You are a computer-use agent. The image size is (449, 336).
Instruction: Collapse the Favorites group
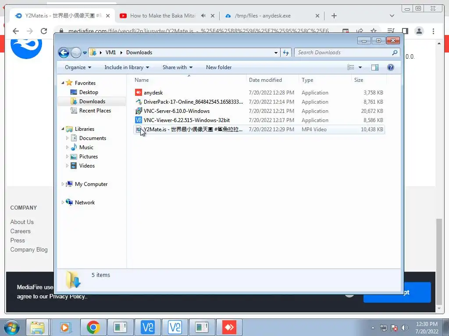(x=63, y=83)
